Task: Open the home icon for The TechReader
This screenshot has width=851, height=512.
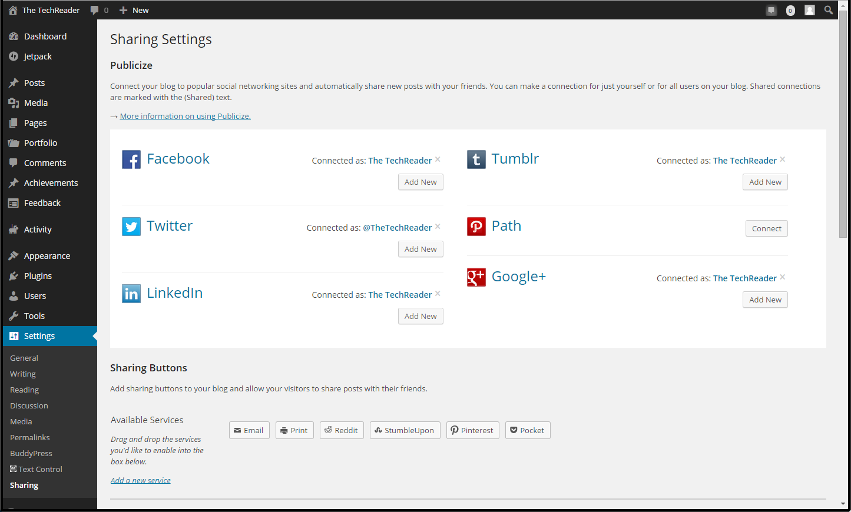Action: [x=13, y=10]
